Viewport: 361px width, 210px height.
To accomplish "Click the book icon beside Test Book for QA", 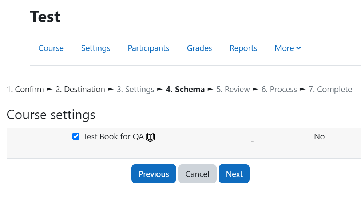I will pyautogui.click(x=150, y=137).
